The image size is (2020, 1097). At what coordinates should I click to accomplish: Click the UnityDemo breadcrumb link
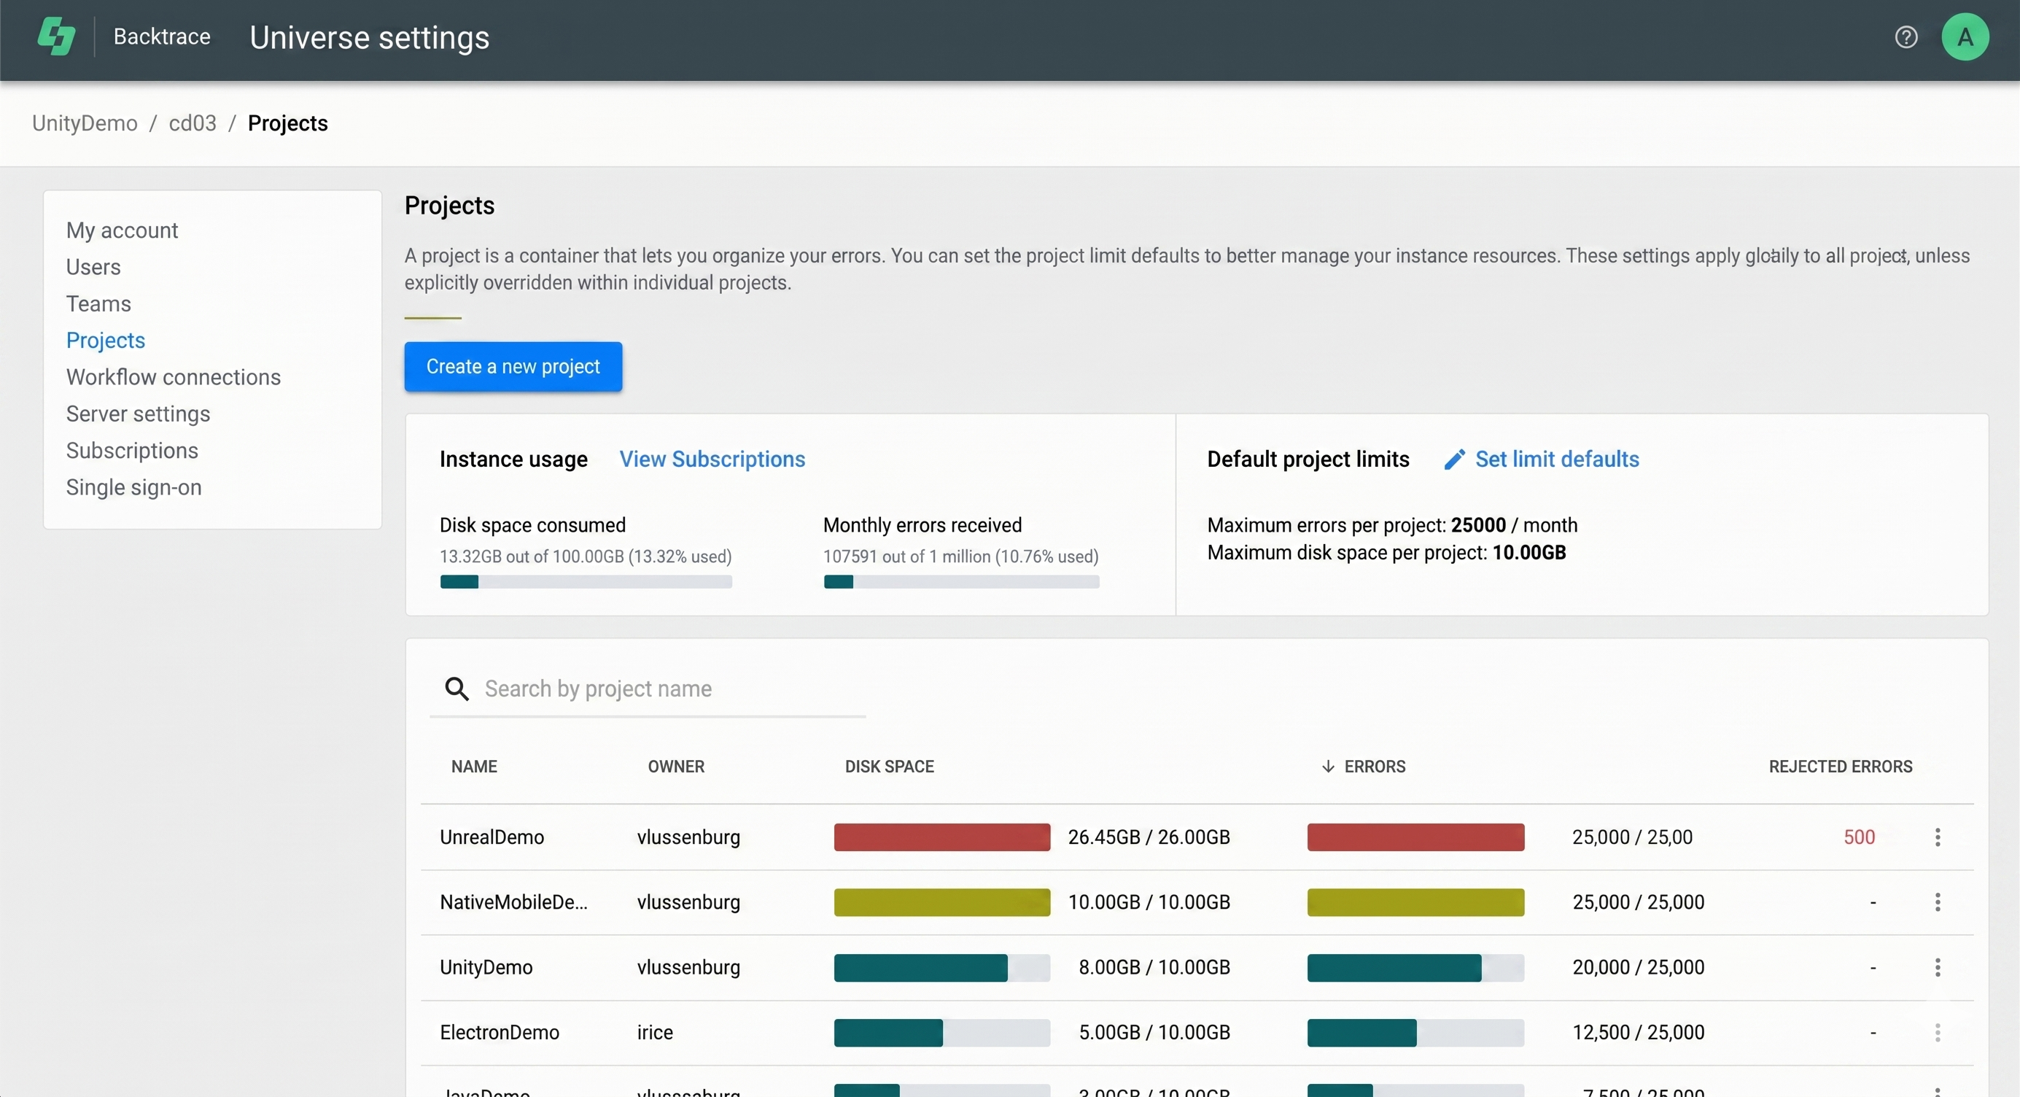pos(85,123)
